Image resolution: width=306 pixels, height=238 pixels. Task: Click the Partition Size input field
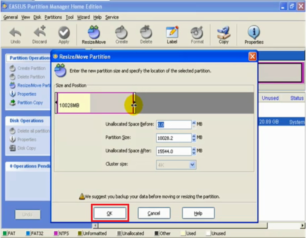174,138
